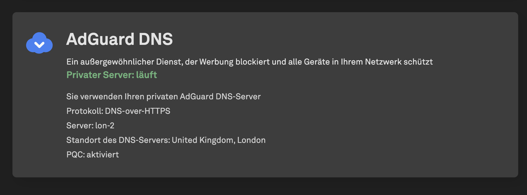
Task: Click the lon-2 server name
Action: pyautogui.click(x=105, y=126)
